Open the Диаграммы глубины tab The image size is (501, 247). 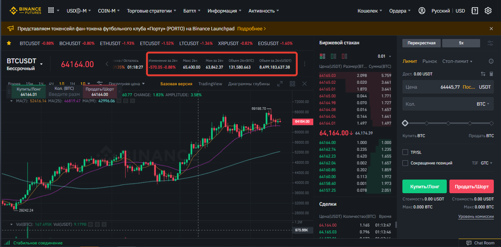pos(249,84)
